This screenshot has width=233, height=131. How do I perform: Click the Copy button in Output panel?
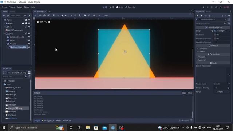click(x=184, y=93)
